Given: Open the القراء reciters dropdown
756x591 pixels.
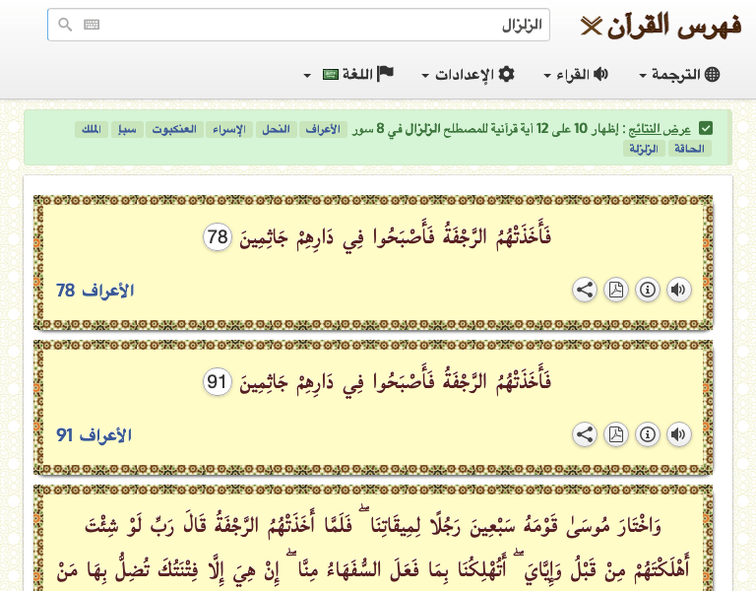Looking at the screenshot, I should pyautogui.click(x=576, y=75).
